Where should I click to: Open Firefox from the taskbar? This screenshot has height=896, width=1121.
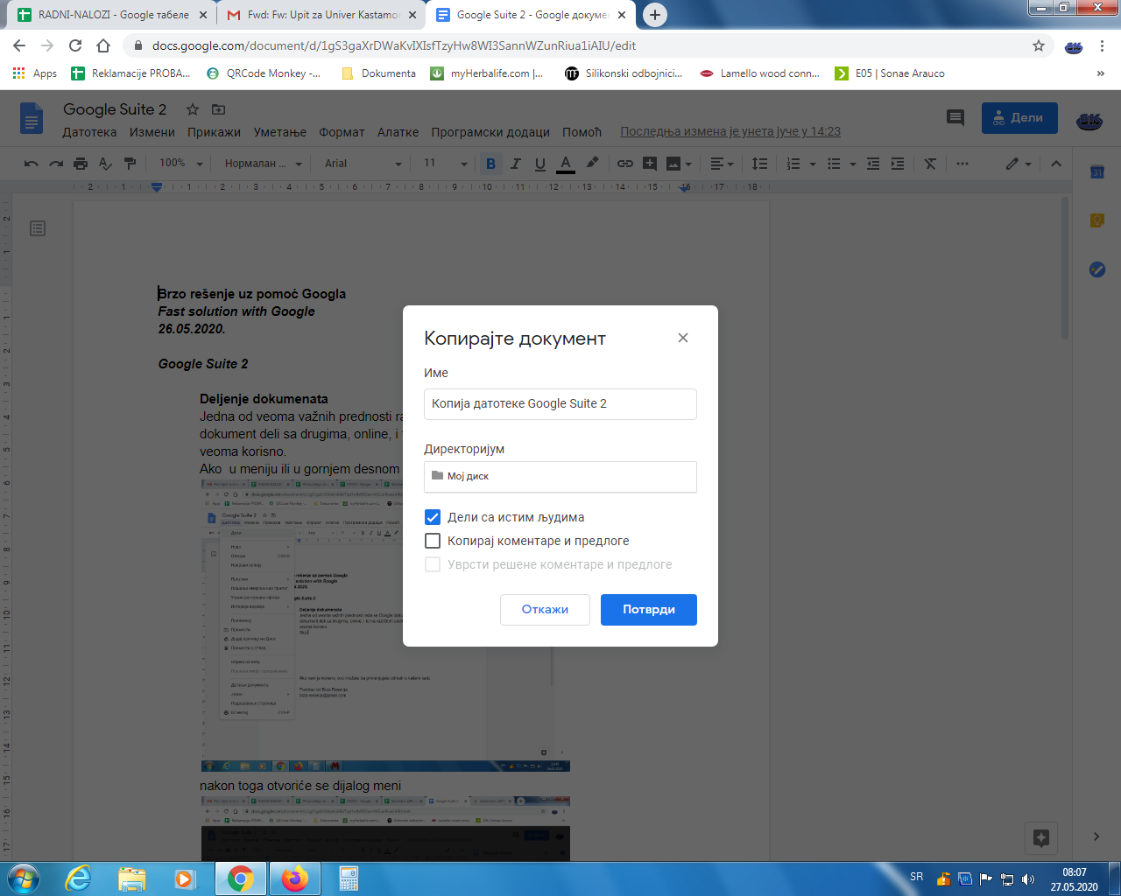coord(295,878)
